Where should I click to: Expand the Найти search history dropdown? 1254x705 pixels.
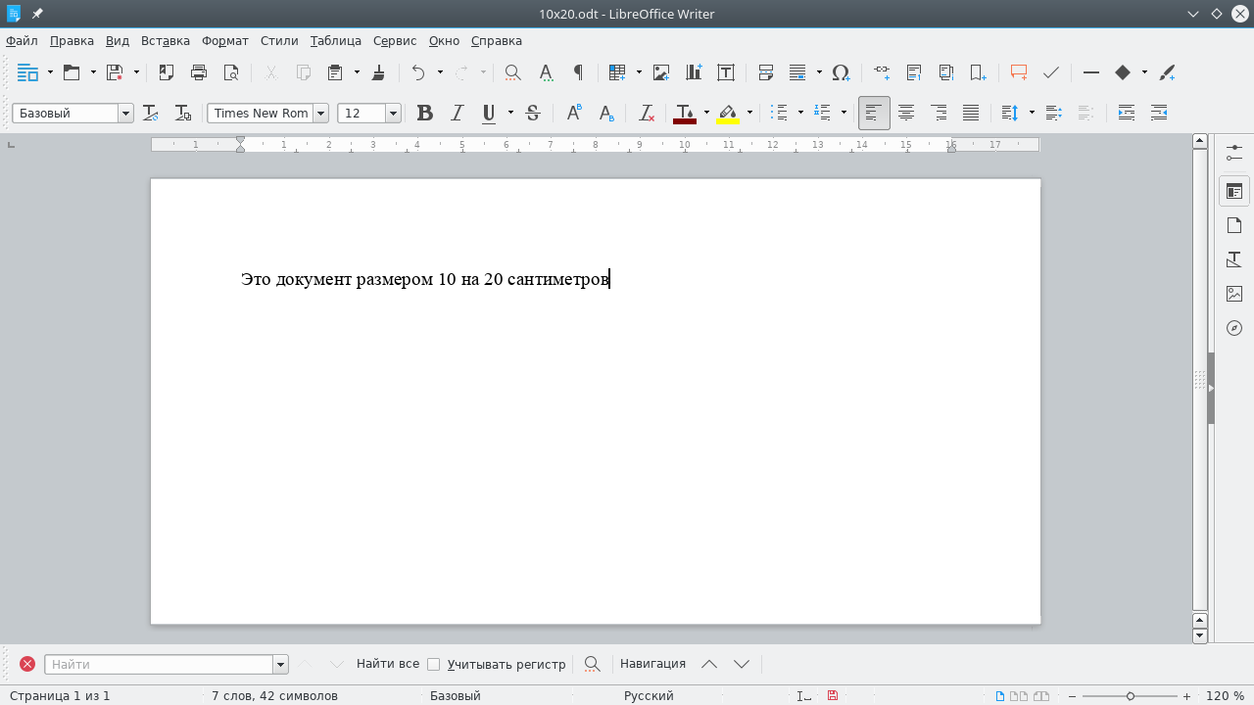[x=281, y=664]
